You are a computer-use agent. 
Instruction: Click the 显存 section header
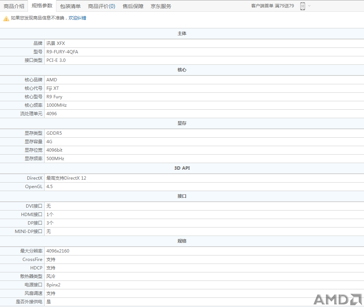point(182,123)
